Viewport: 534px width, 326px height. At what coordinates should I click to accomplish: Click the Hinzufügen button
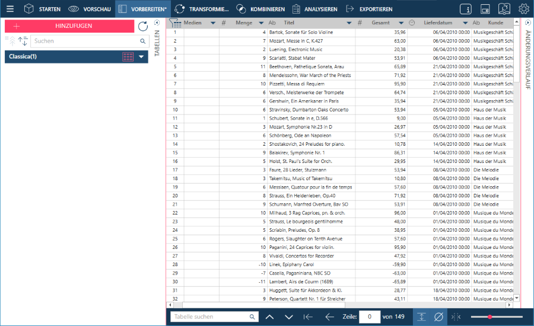pyautogui.click(x=69, y=26)
